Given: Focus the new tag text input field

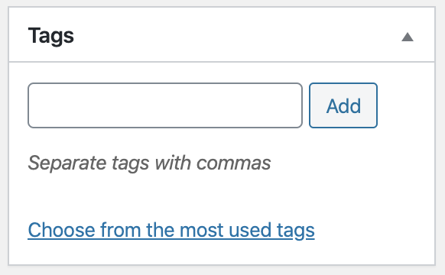Looking at the screenshot, I should 165,105.
